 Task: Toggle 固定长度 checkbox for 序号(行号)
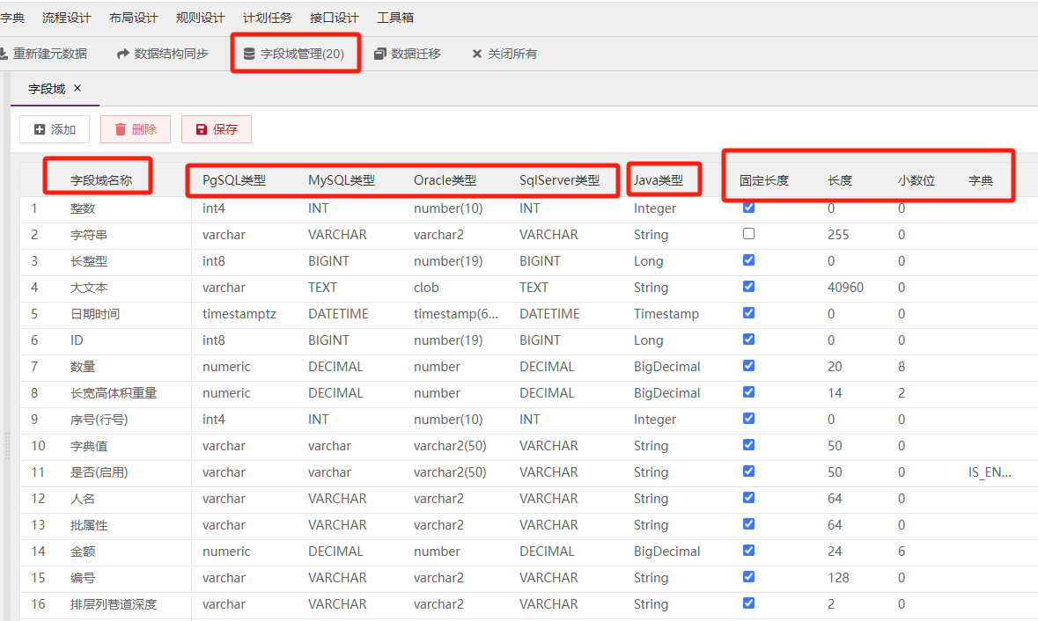748,419
